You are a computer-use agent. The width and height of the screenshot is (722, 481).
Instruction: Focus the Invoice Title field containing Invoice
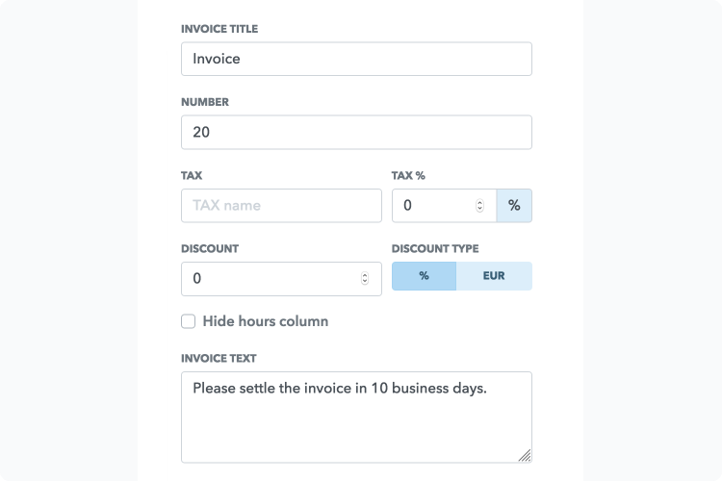356,59
